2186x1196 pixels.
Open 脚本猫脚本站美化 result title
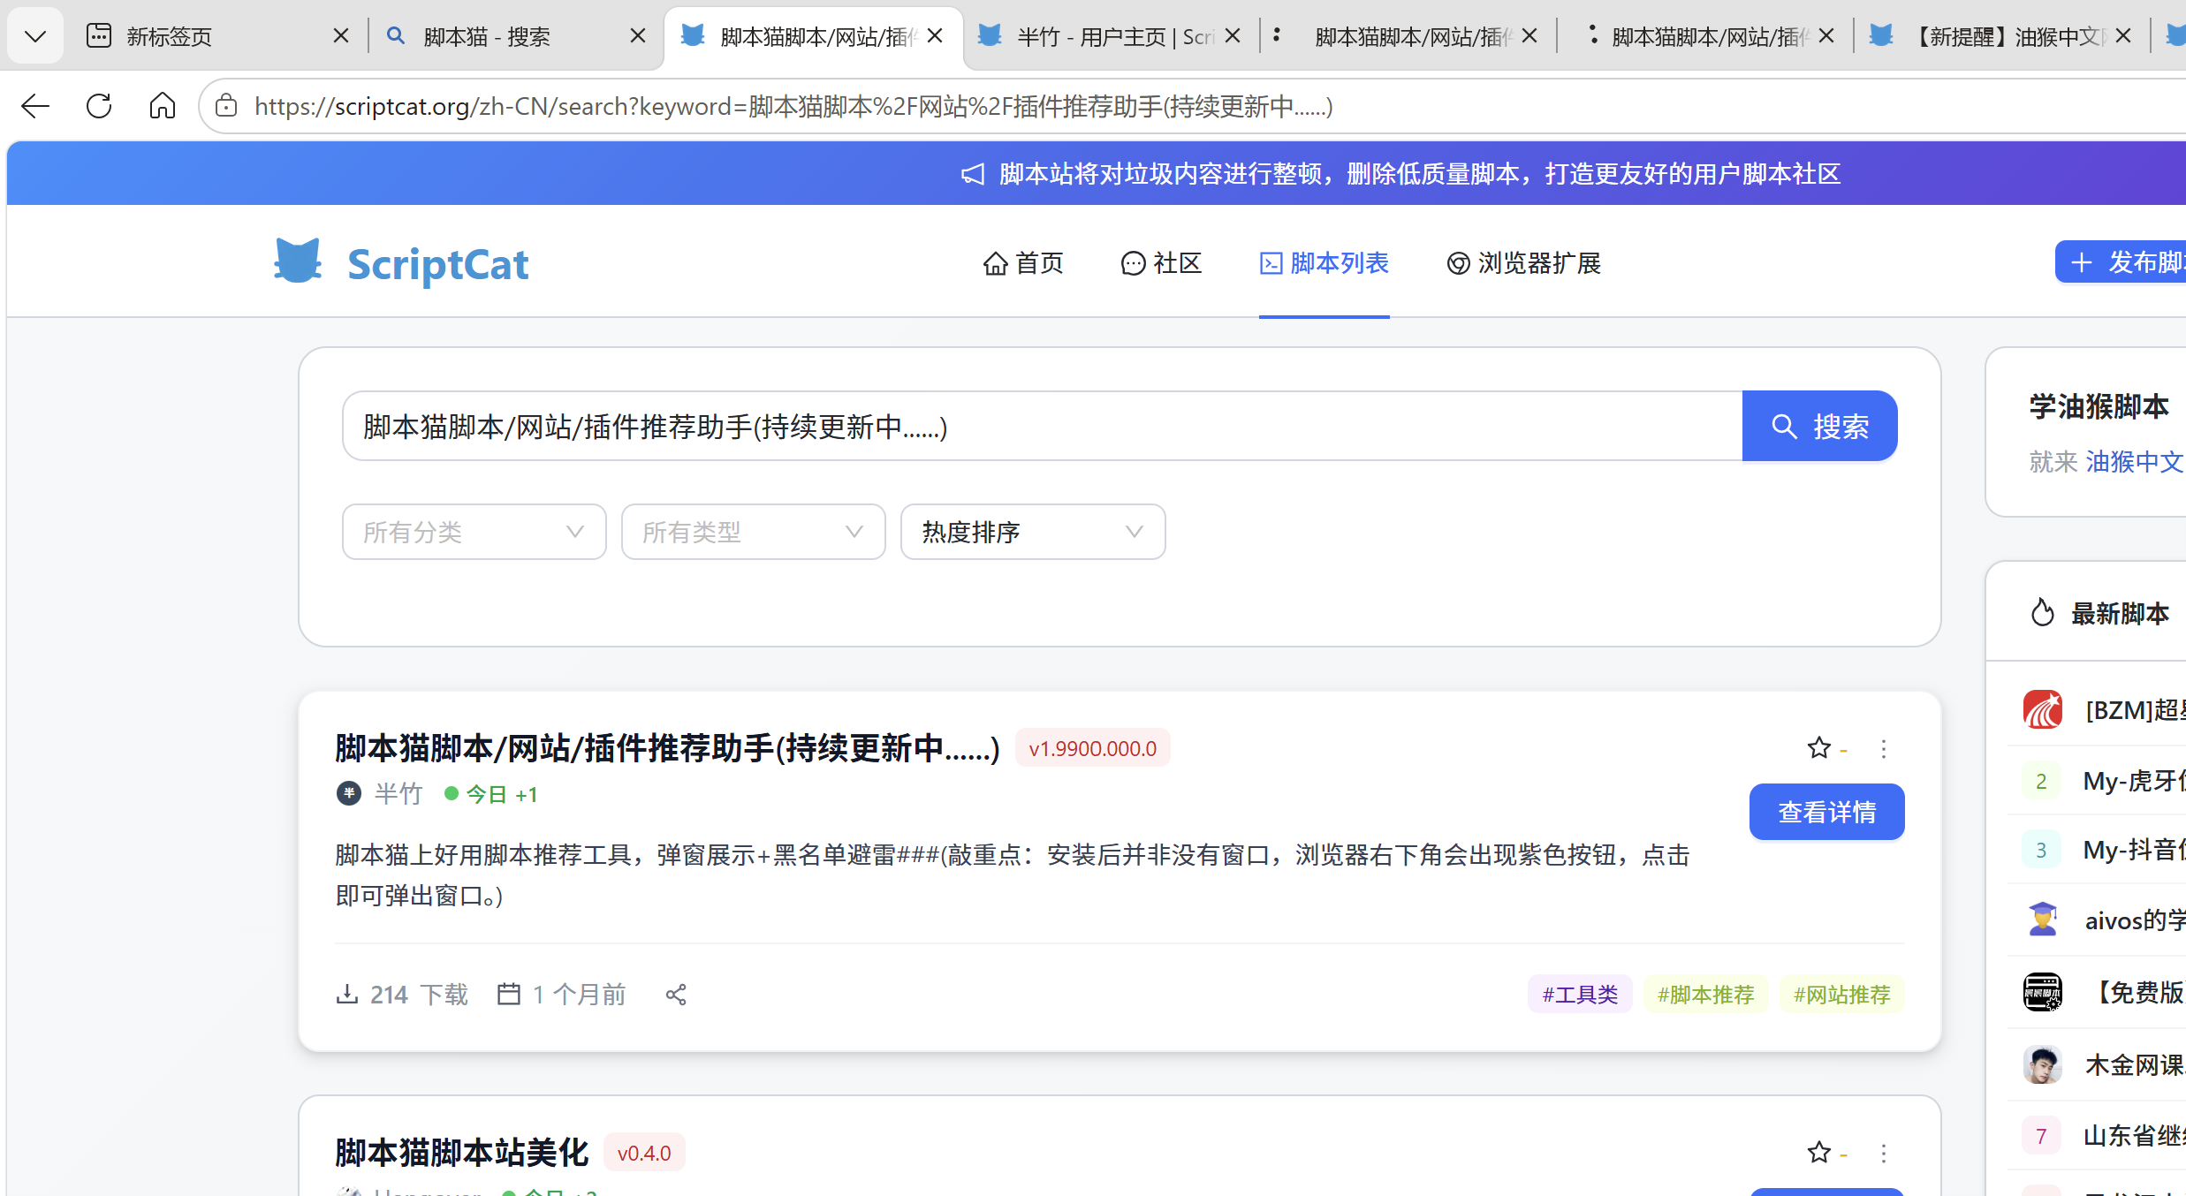[x=462, y=1153]
